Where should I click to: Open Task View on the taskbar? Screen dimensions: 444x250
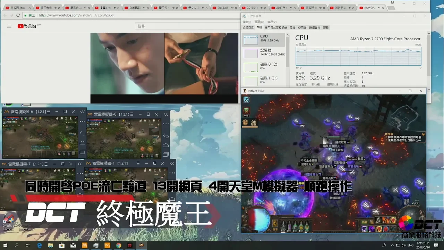click(28, 245)
